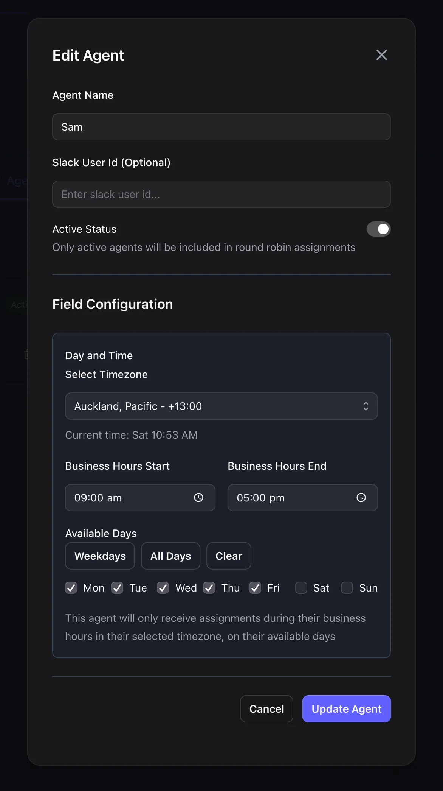Click the timezone selector chevron control

pos(366,406)
